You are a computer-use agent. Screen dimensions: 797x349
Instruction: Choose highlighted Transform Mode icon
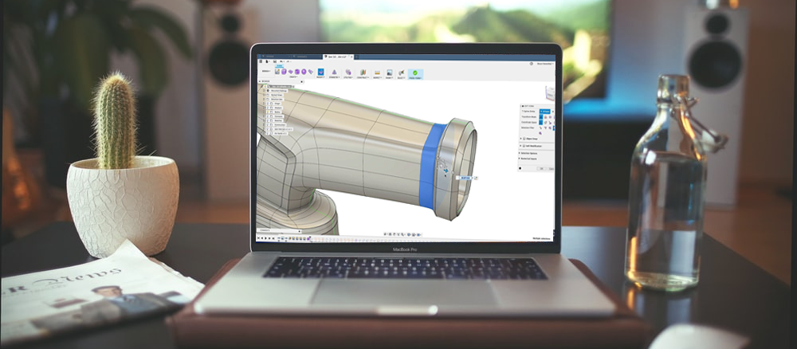541,117
